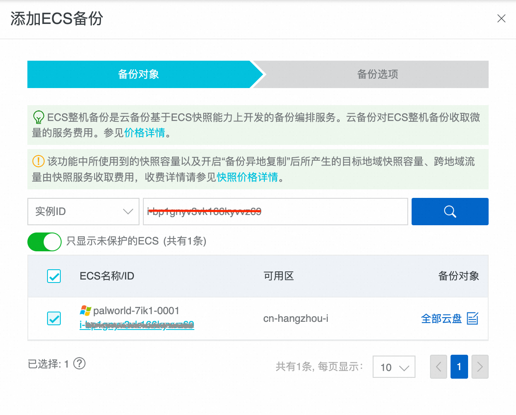Click the 可用区 column header
The image size is (516, 415).
pos(279,276)
